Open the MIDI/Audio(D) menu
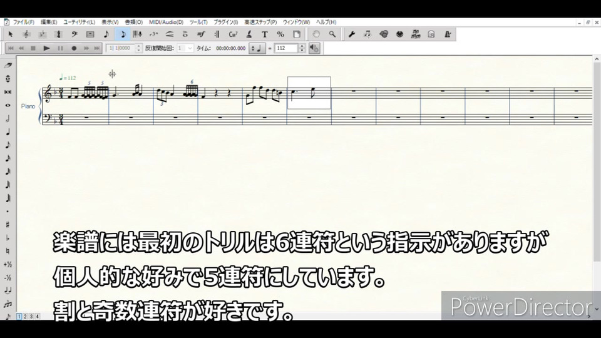This screenshot has height=338, width=601. 166,23
